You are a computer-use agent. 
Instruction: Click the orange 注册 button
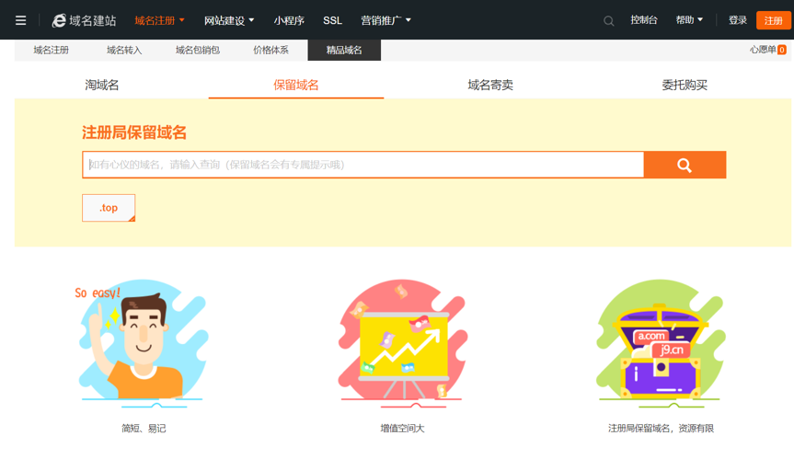[773, 20]
